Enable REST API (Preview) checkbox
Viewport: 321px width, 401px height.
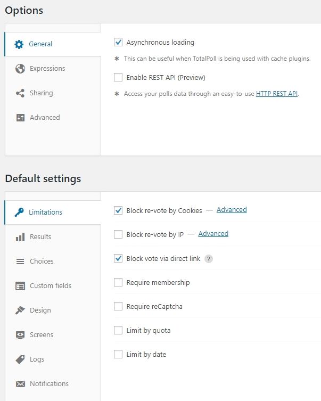click(x=118, y=77)
